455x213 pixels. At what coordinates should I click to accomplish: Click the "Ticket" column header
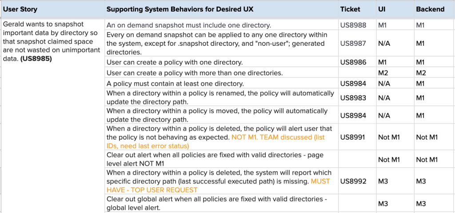click(350, 9)
